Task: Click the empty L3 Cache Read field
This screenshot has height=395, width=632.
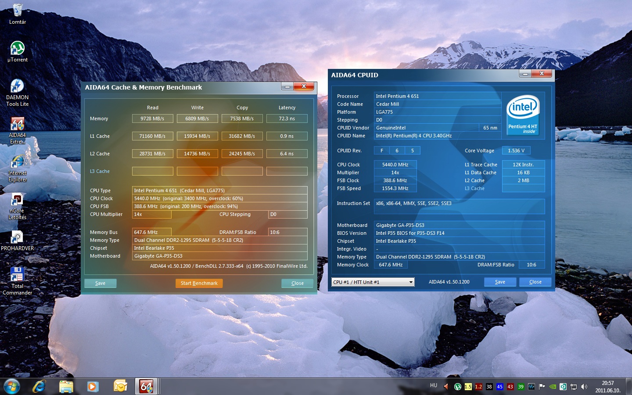Action: [x=153, y=171]
